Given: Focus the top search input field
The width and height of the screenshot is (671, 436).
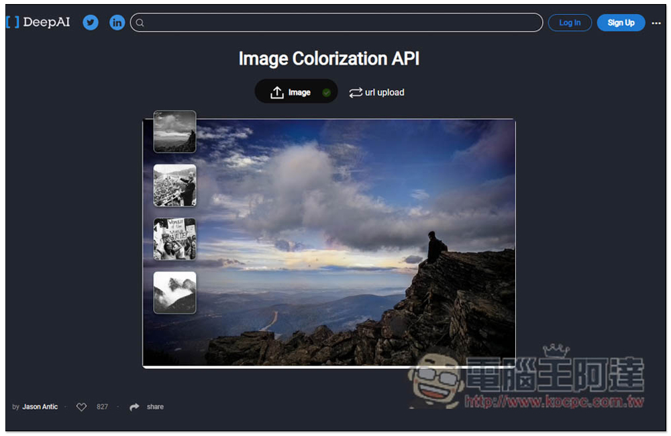Looking at the screenshot, I should 342,23.
